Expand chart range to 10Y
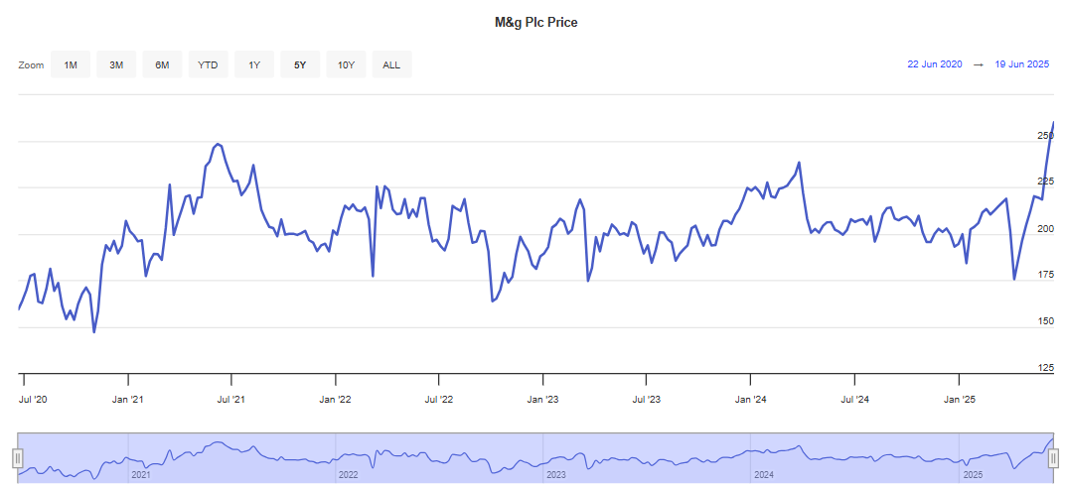1065x486 pixels. 346,64
